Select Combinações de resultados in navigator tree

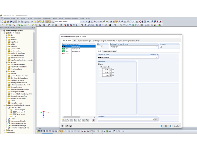point(20,128)
